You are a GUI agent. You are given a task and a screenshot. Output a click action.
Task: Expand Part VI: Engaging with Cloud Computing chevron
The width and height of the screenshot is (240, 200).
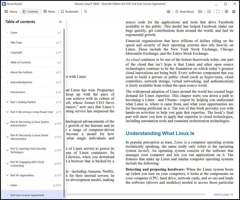(x=7, y=164)
